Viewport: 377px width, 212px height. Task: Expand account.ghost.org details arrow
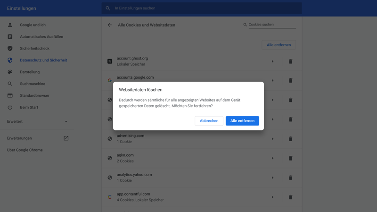pos(272,61)
